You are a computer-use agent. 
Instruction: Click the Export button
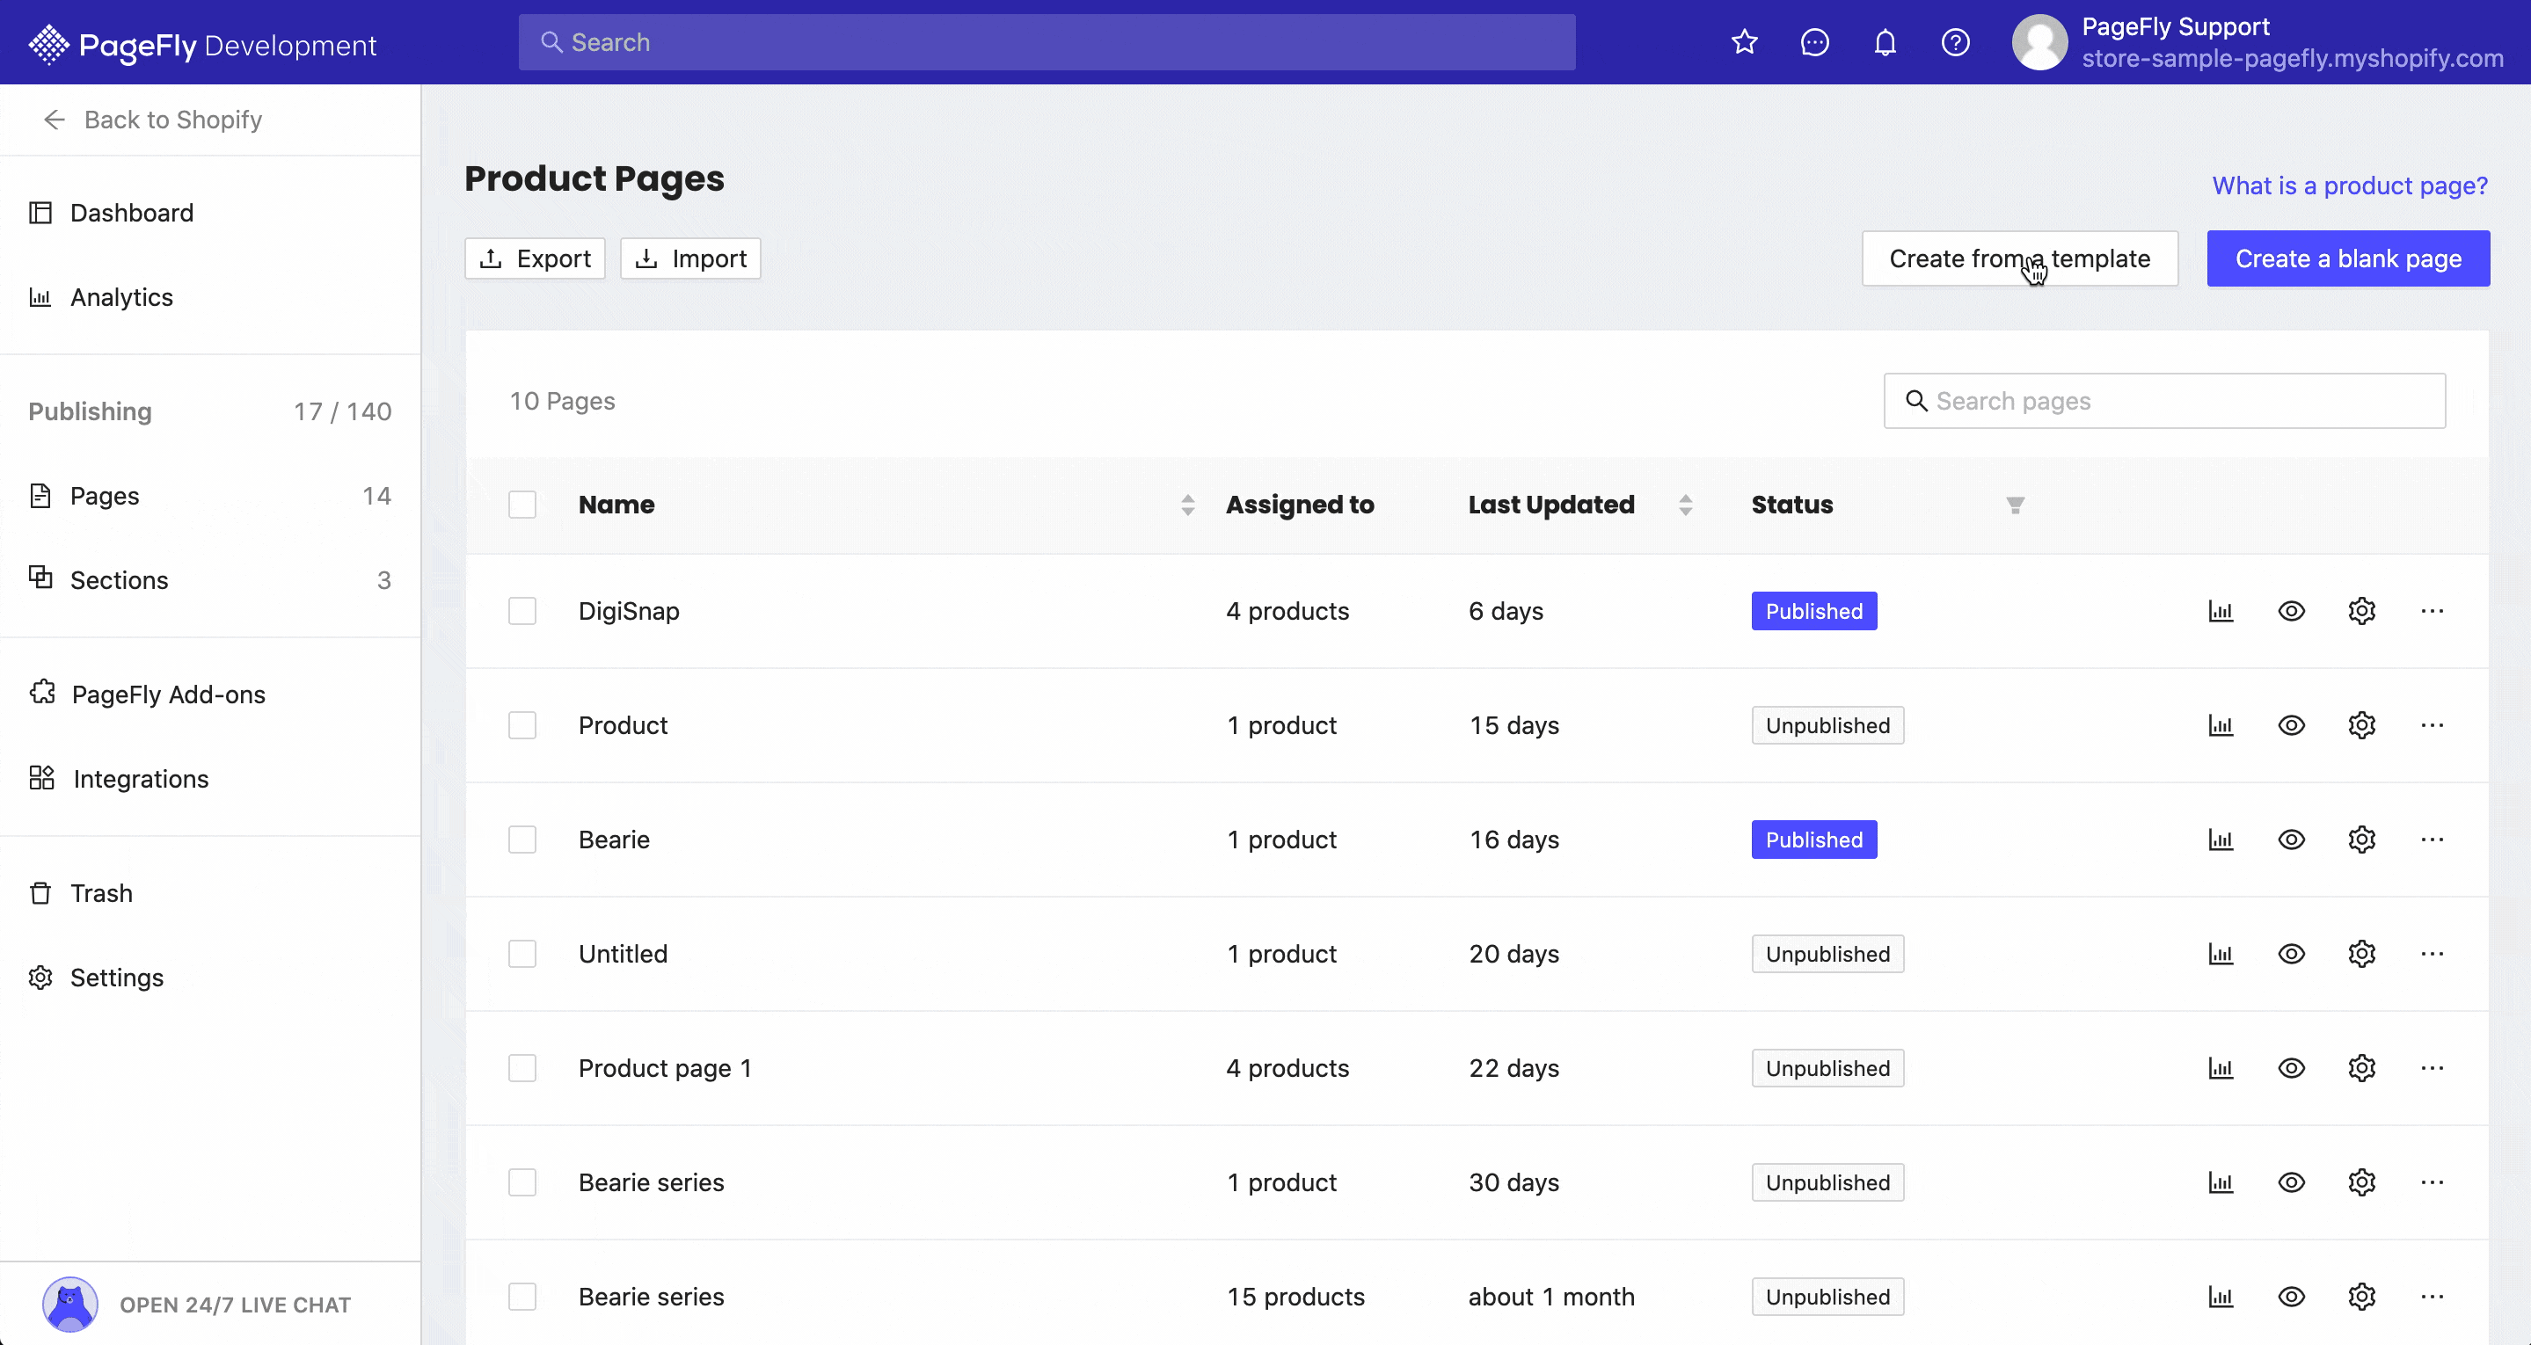pos(535,258)
